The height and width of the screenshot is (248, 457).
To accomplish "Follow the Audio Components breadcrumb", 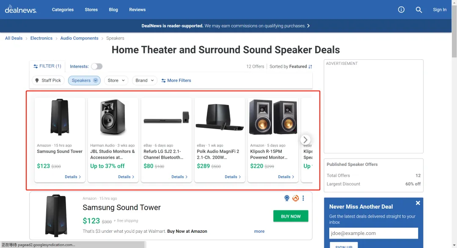I will coord(79,38).
